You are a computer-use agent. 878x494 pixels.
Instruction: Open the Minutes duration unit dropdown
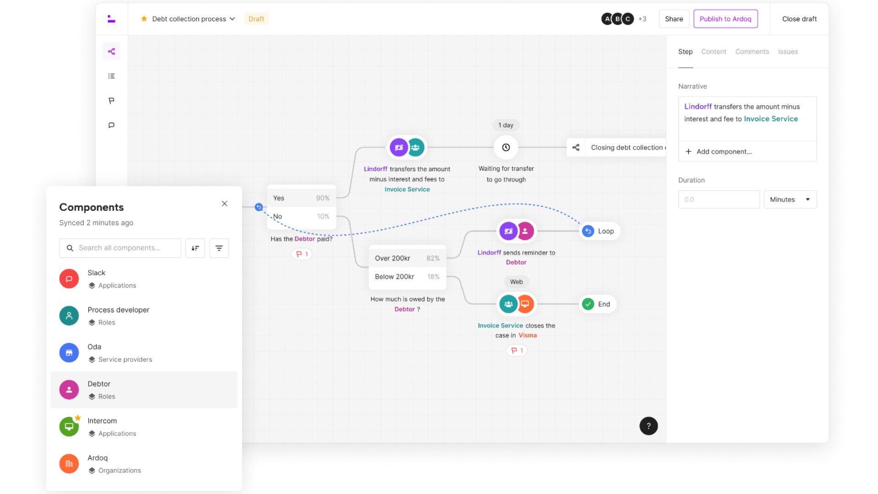coord(790,199)
